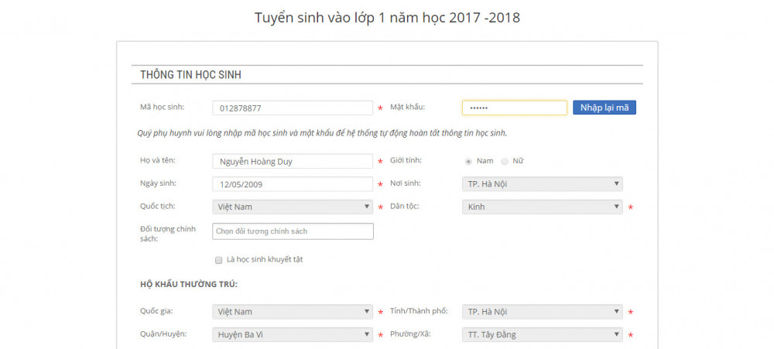Click the Họ và tên text field
The width and height of the screenshot is (774, 349).
click(292, 161)
